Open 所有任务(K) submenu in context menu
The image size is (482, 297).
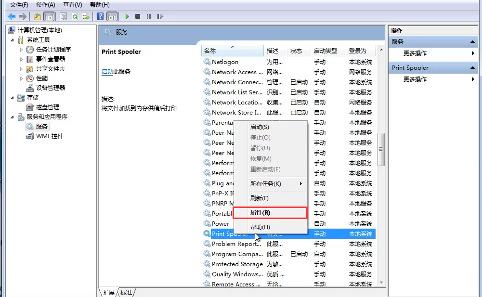coord(271,184)
